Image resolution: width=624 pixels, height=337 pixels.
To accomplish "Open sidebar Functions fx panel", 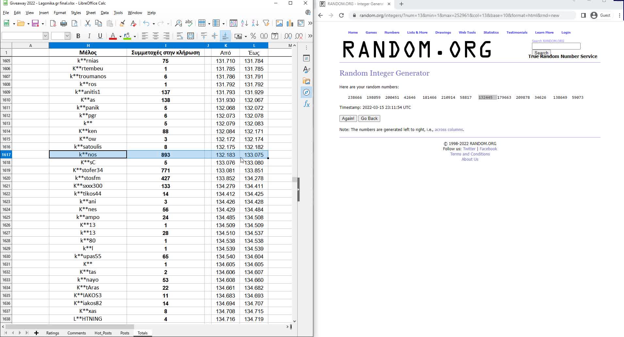I will click(x=306, y=104).
